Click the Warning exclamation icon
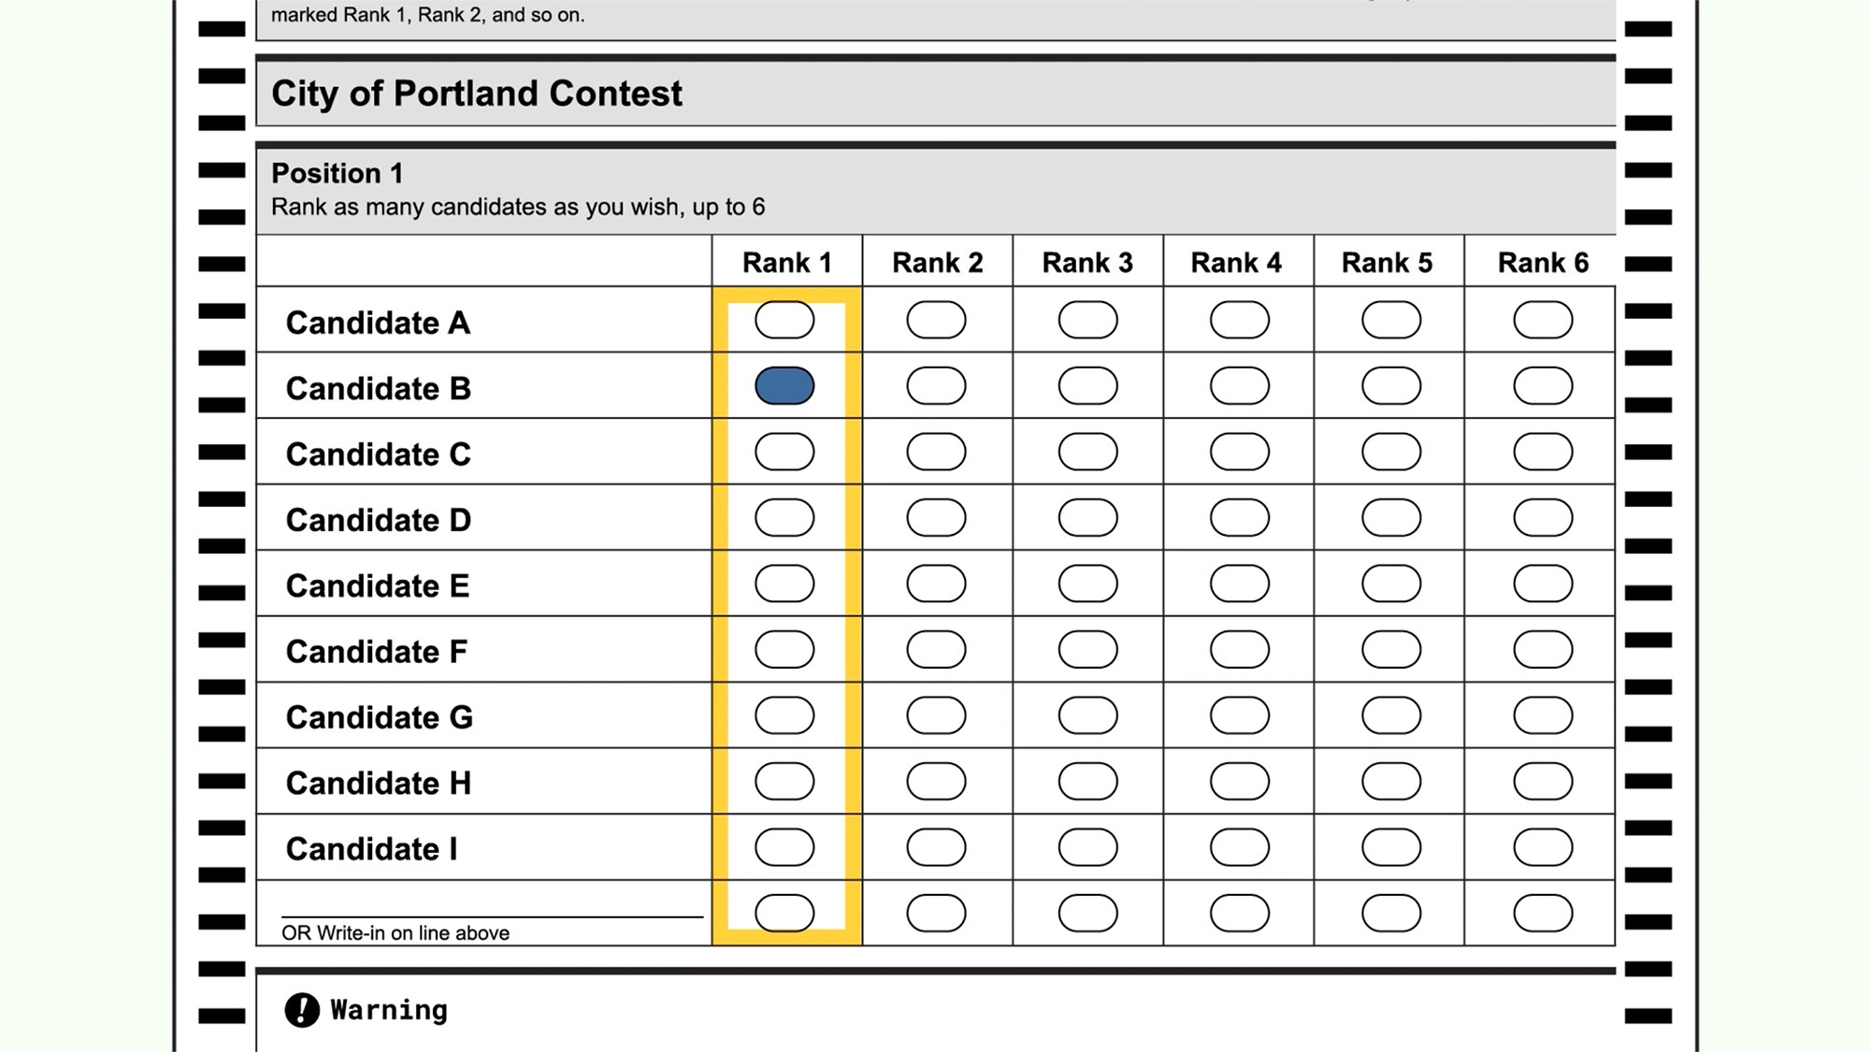Screen dimensions: 1870x1052 (302, 1010)
